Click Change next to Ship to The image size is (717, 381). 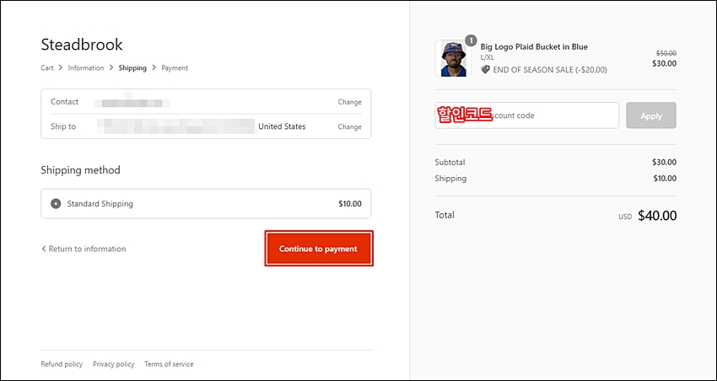click(349, 126)
